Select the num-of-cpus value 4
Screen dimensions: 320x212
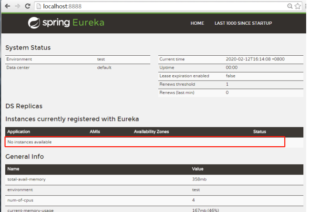point(193,200)
